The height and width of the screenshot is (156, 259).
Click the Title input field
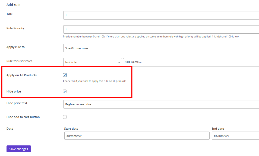(161, 15)
